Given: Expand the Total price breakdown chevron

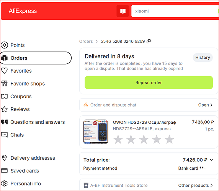Looking at the screenshot, I should 212,160.
